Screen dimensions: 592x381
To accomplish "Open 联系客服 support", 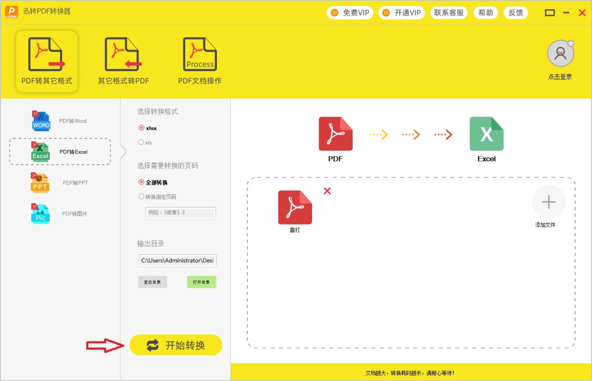I will (x=449, y=13).
